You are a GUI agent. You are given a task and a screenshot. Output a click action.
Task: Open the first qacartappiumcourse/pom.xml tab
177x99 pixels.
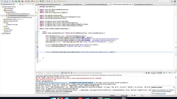[x=74, y=4]
